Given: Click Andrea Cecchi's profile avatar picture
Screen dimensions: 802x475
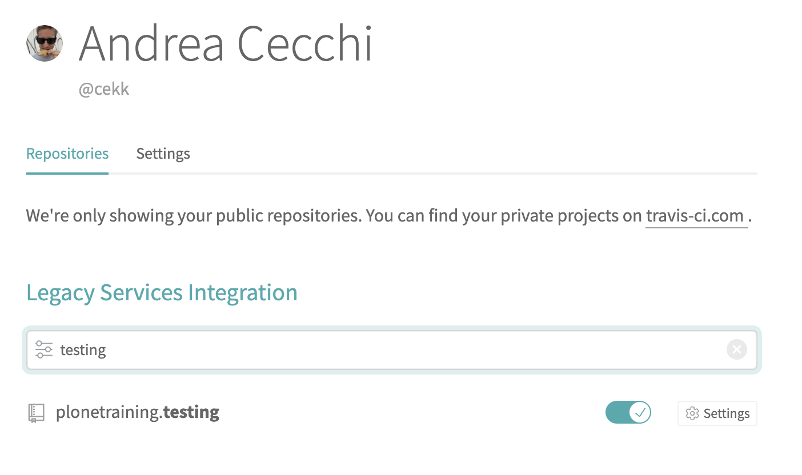Looking at the screenshot, I should tap(45, 43).
